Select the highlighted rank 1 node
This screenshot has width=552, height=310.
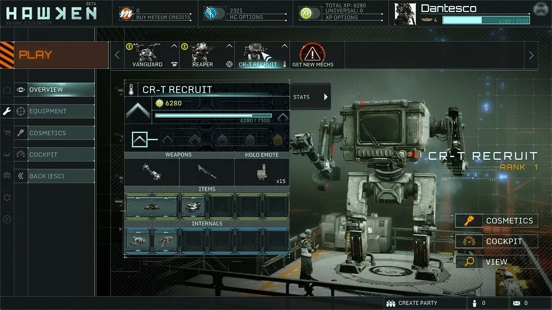(x=140, y=139)
